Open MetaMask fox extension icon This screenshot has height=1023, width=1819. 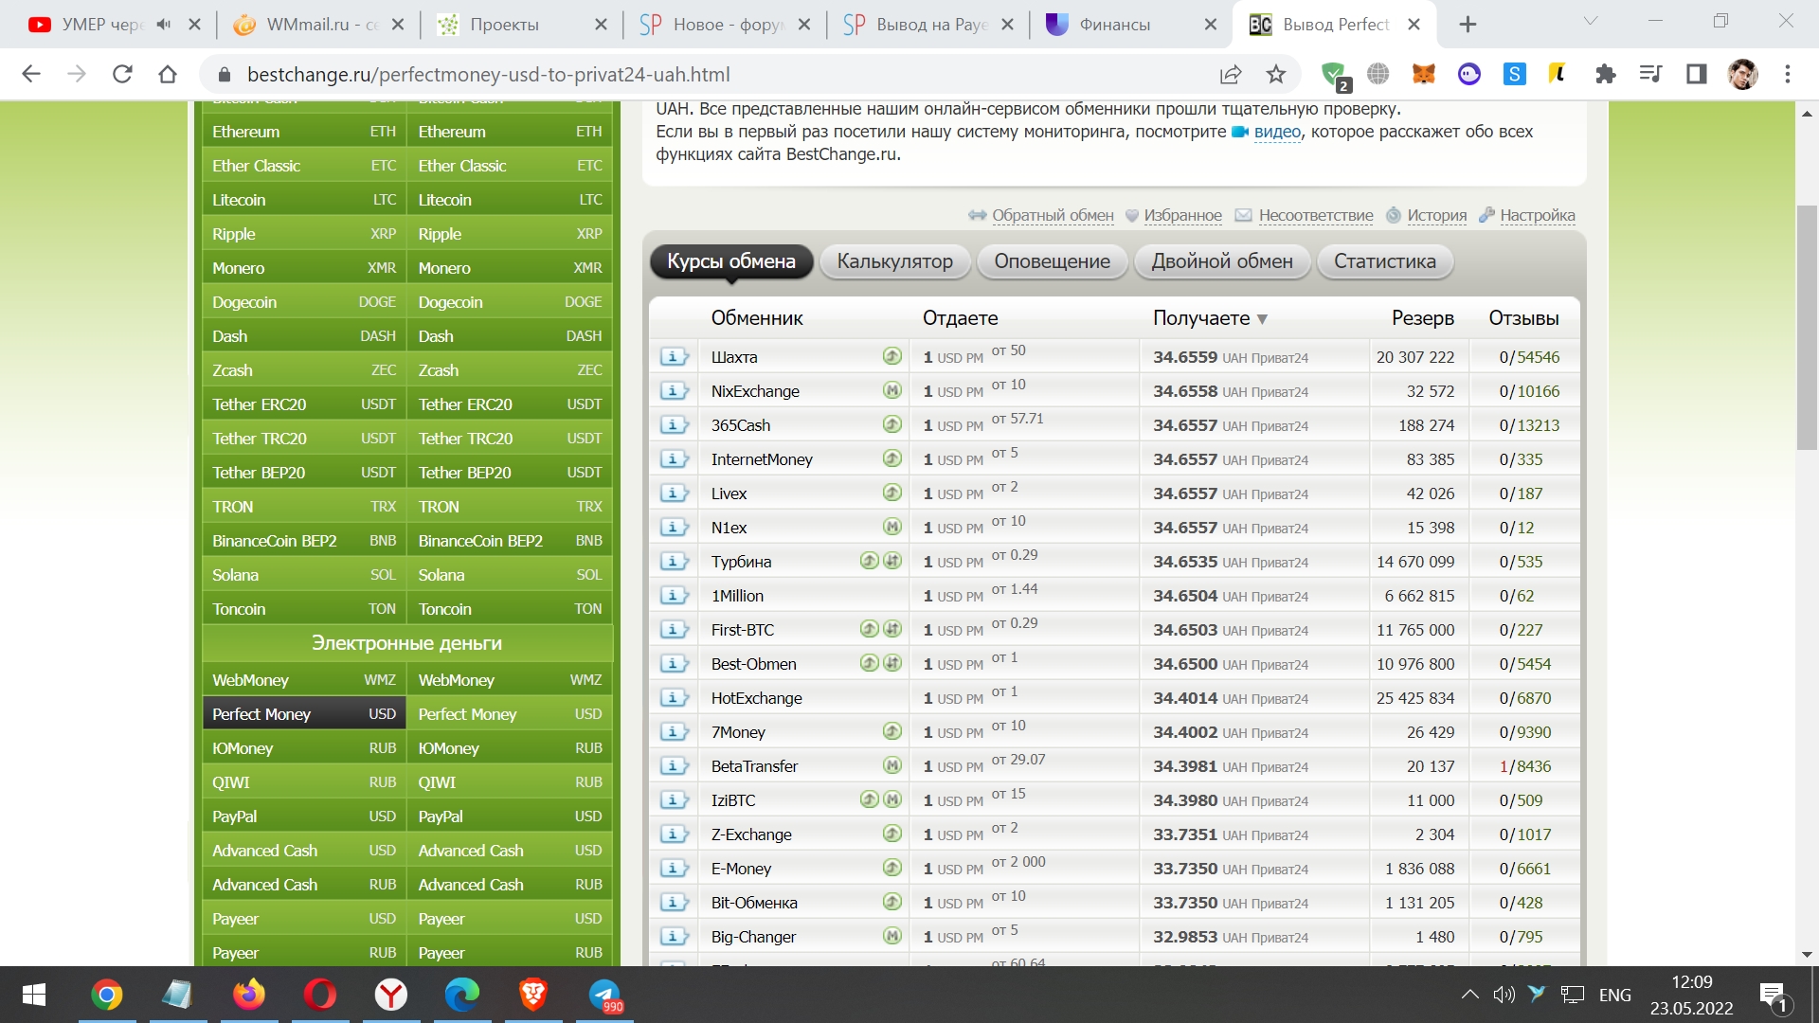tap(1423, 74)
